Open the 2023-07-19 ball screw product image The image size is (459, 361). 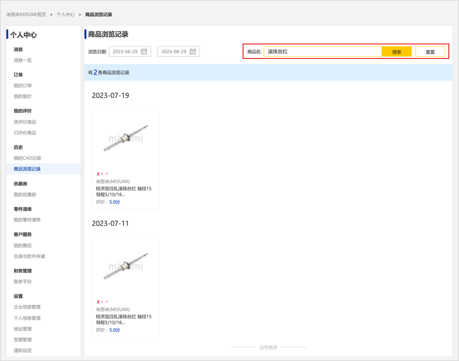pos(126,137)
